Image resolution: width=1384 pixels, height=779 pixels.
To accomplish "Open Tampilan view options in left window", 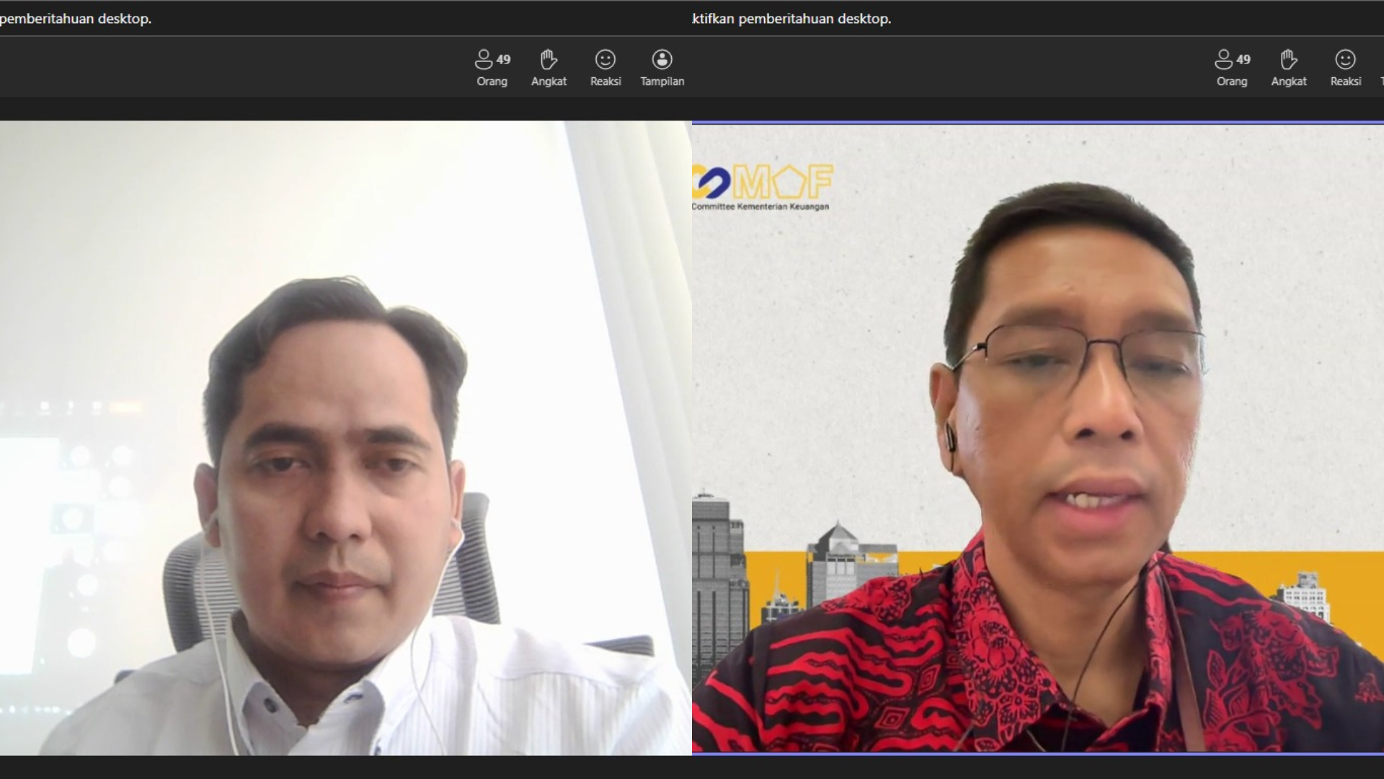I will [662, 68].
